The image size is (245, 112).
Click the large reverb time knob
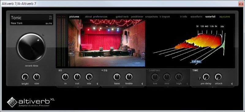32,47
